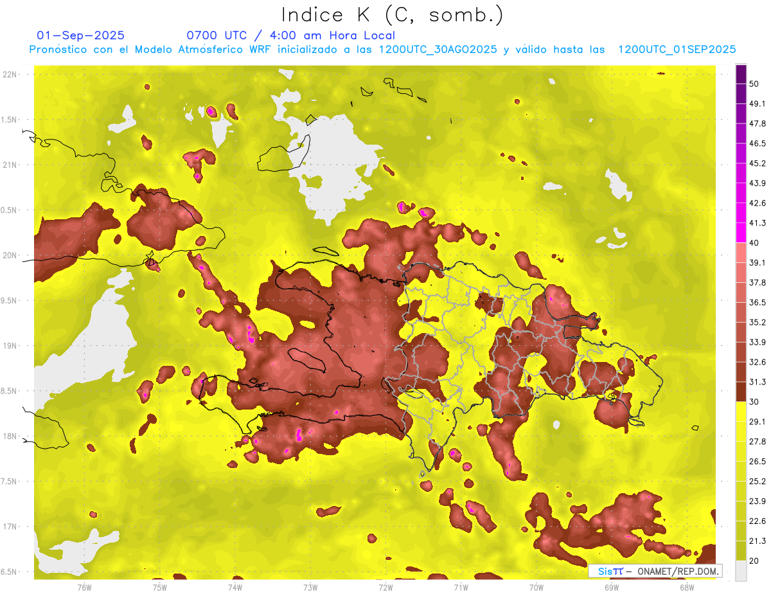
Task: Click the legend value '27.8'
Action: point(758,442)
